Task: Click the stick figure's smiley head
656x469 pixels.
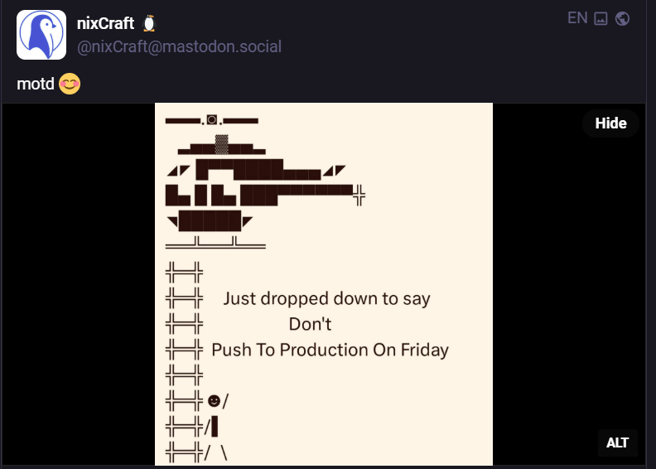Action: (x=214, y=401)
